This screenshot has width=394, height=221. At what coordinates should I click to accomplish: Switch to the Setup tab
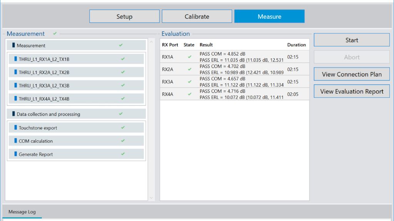point(124,16)
